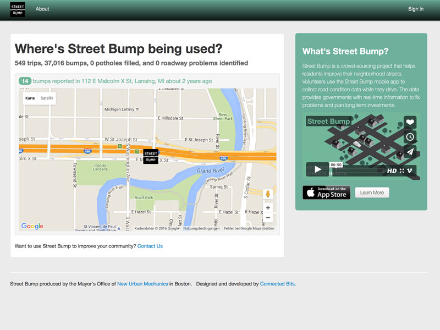Open Nutzungsbedingungen map terms link

point(201,228)
